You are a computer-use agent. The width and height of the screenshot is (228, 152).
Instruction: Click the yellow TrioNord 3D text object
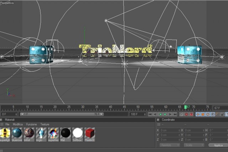(115, 49)
